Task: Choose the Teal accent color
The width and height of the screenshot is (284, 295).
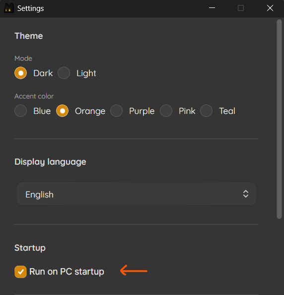Action: coord(206,111)
